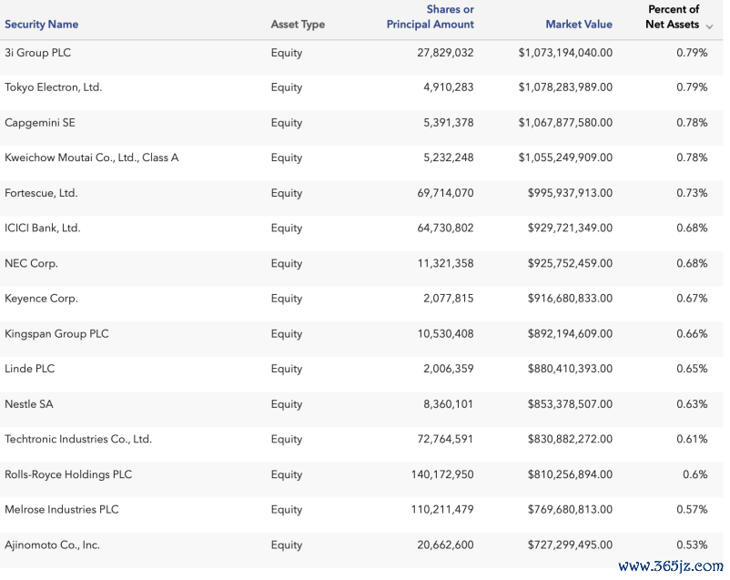Click shares amount 5,232,248

tap(449, 158)
